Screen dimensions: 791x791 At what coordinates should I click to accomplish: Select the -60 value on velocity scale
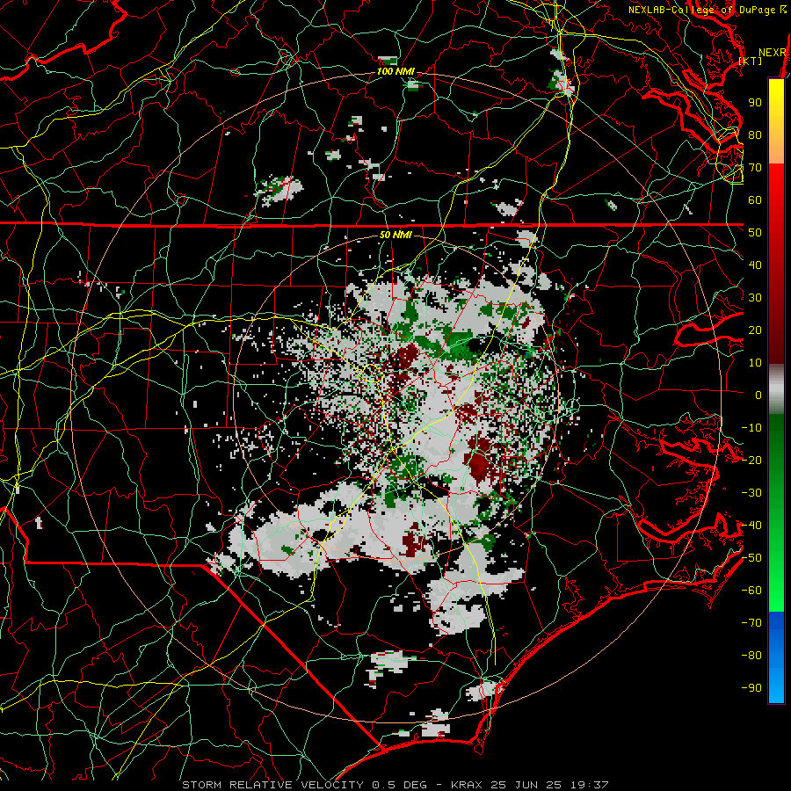[x=751, y=591]
